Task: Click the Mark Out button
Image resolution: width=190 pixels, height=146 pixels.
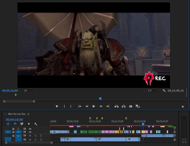Action: coord(71,106)
